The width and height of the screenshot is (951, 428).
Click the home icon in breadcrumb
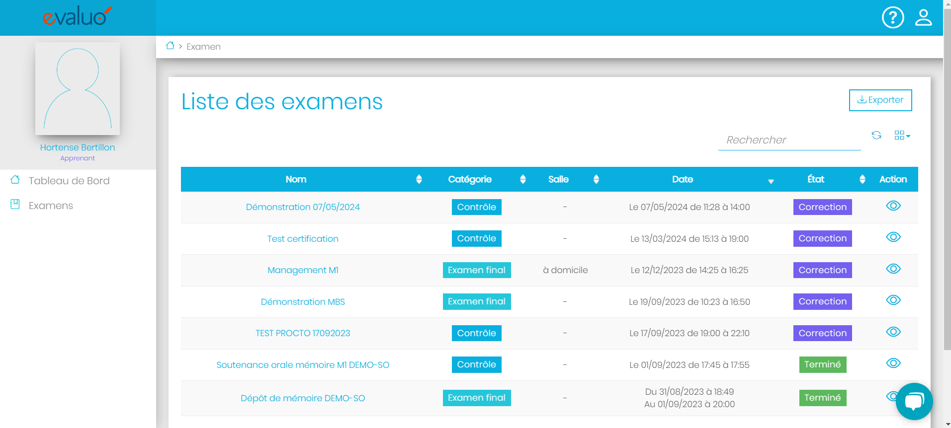(x=170, y=46)
